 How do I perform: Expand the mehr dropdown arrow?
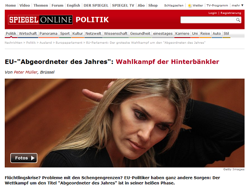[243, 5]
